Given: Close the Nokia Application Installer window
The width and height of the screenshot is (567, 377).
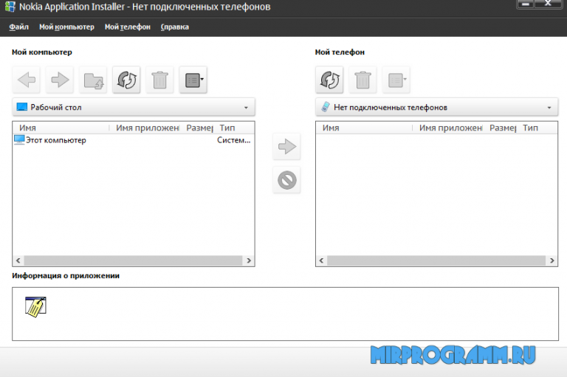Looking at the screenshot, I should pos(548,4).
